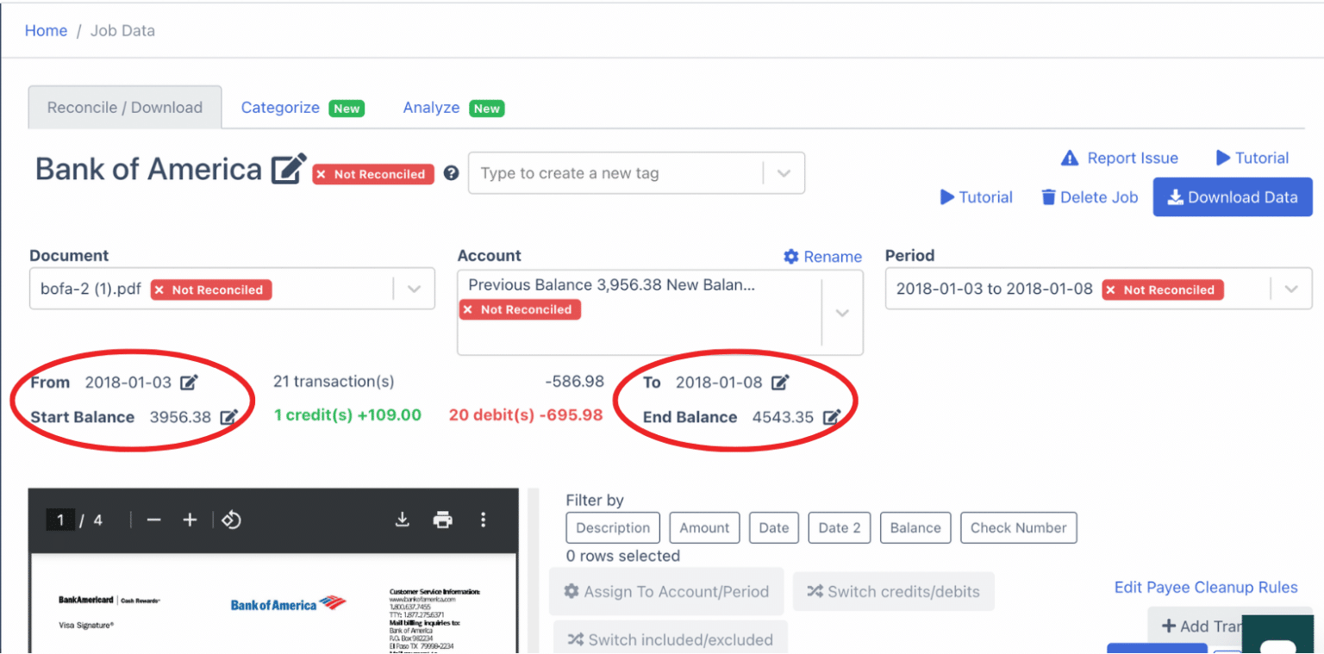1324x654 pixels.
Task: Edit the End Balance 4543.35
Action: coord(831,417)
